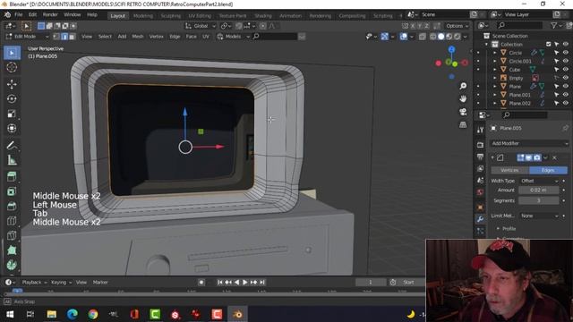Activate the 3D Cursor tool
The height and width of the screenshot is (322, 573).
coord(12,68)
